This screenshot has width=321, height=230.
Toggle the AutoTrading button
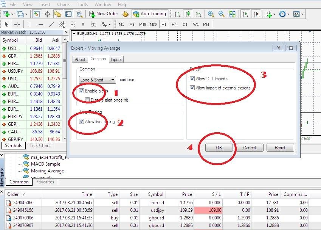coord(150,14)
